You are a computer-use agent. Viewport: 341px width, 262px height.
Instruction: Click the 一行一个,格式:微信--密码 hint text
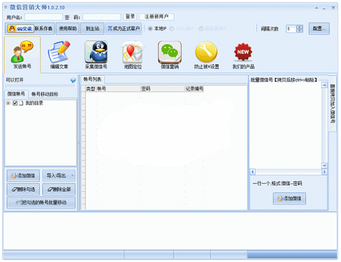coord(277,184)
